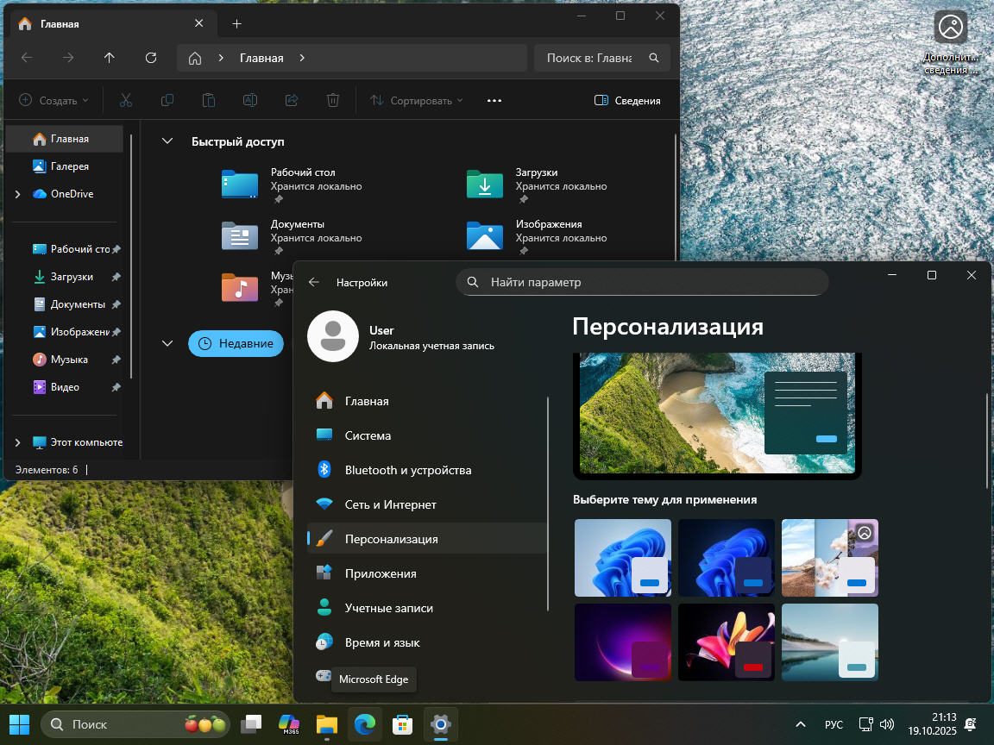Click the Cut scissors icon in Explorer toolbar
This screenshot has height=745, width=994.
tap(126, 101)
